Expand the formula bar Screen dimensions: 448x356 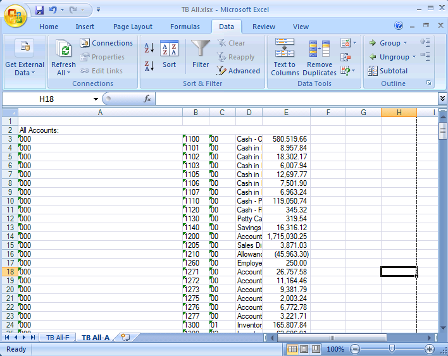coord(442,99)
